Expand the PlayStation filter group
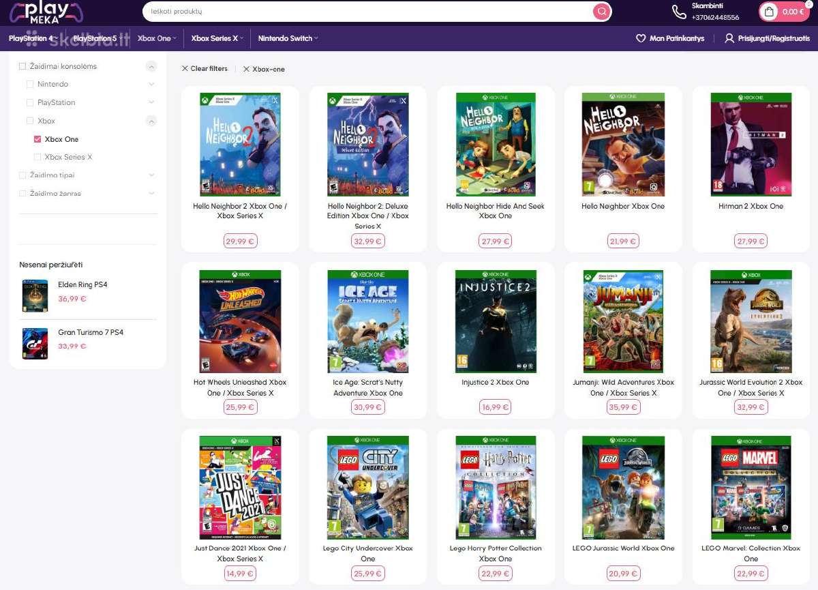The image size is (818, 590). (151, 102)
